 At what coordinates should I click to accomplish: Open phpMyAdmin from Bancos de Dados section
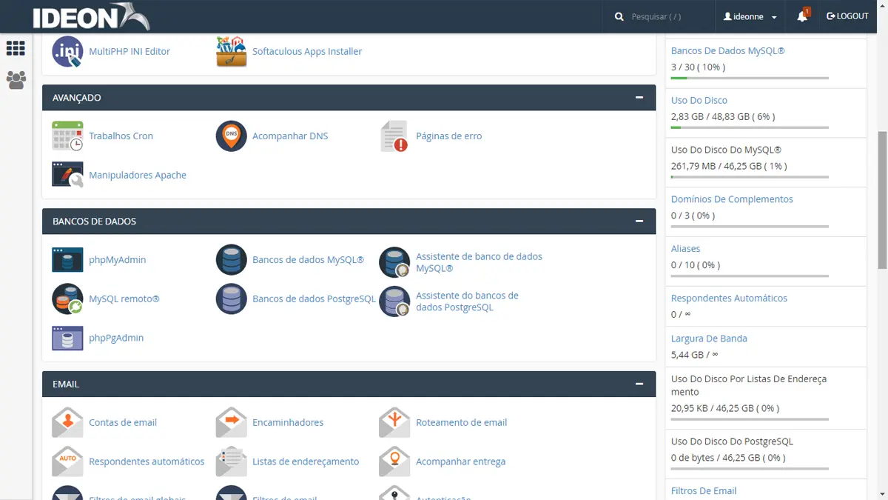[x=117, y=260]
